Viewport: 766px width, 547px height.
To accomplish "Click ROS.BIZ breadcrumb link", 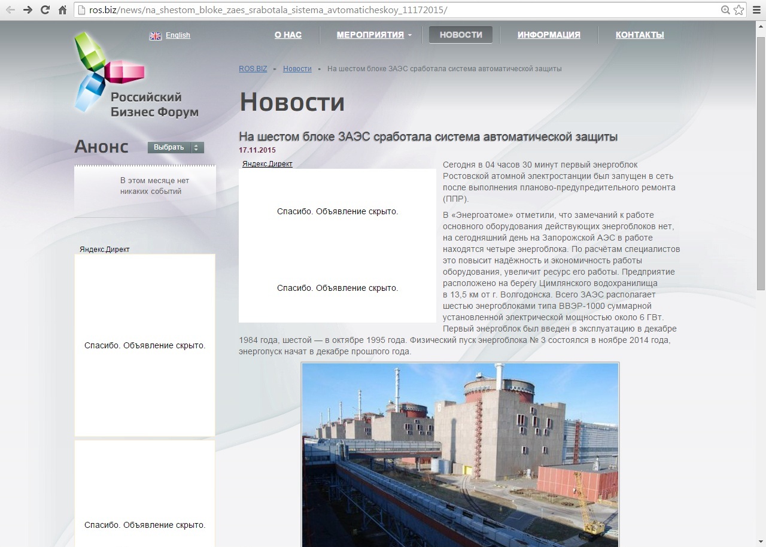I will tap(253, 69).
